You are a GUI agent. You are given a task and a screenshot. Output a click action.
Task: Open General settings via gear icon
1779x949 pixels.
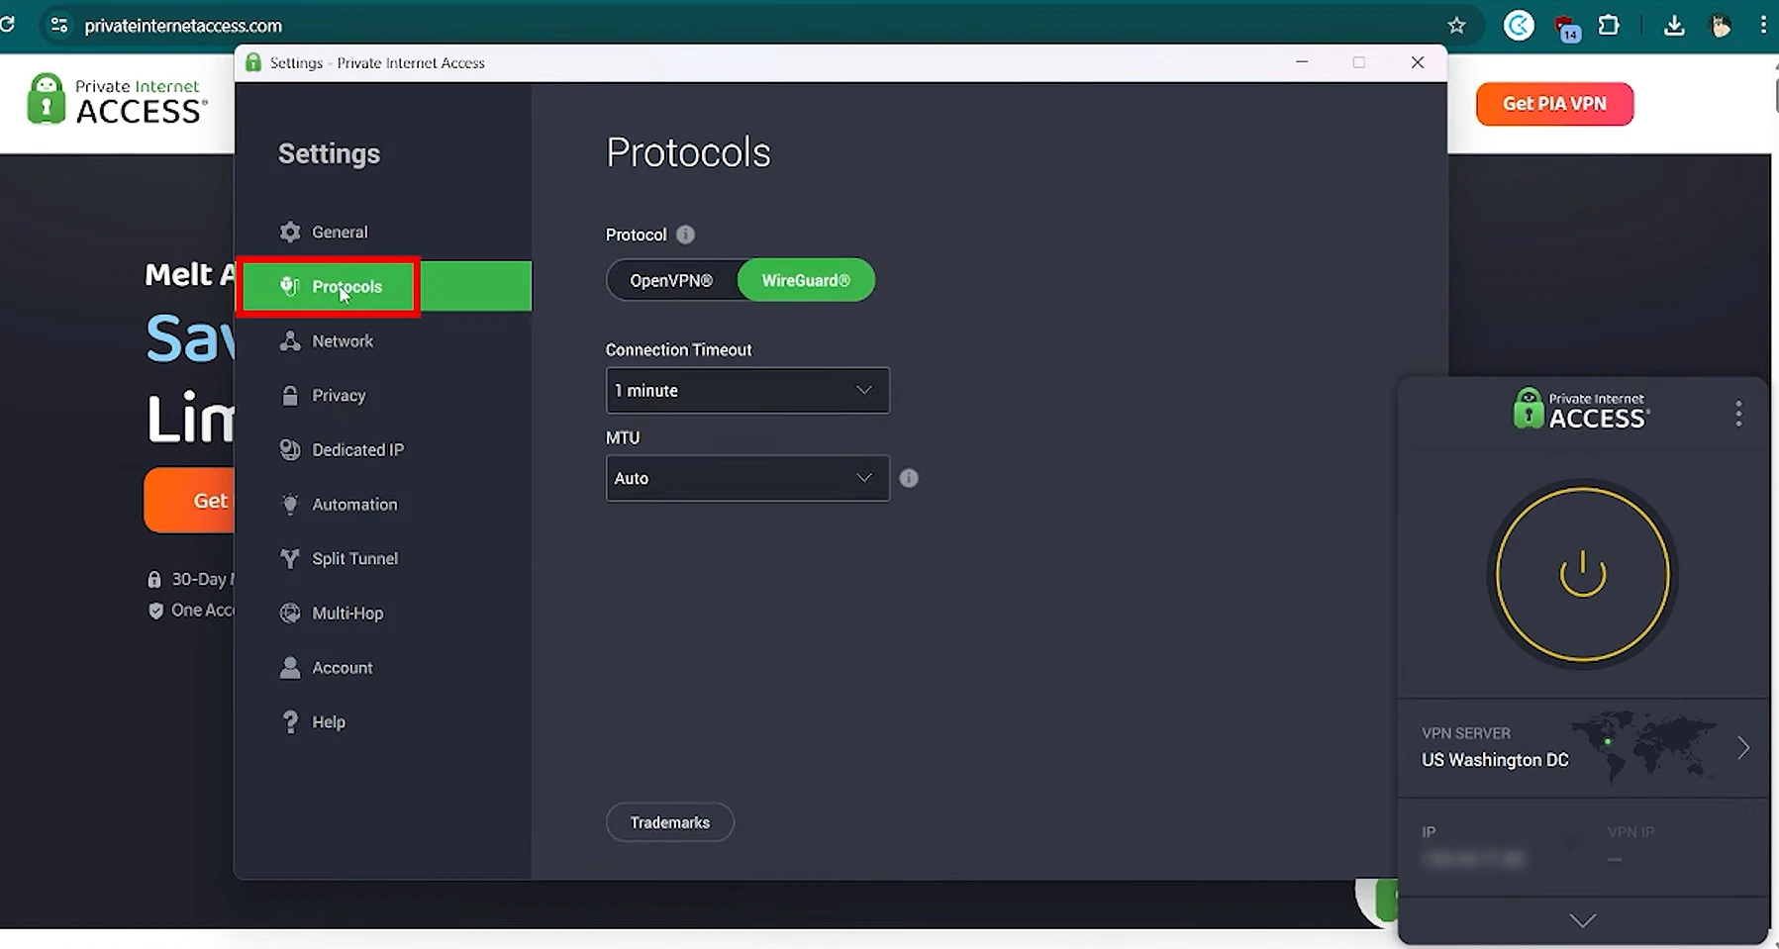tap(290, 232)
